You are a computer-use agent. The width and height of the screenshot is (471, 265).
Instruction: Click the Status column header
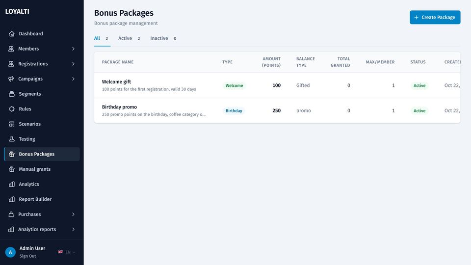[x=418, y=62]
